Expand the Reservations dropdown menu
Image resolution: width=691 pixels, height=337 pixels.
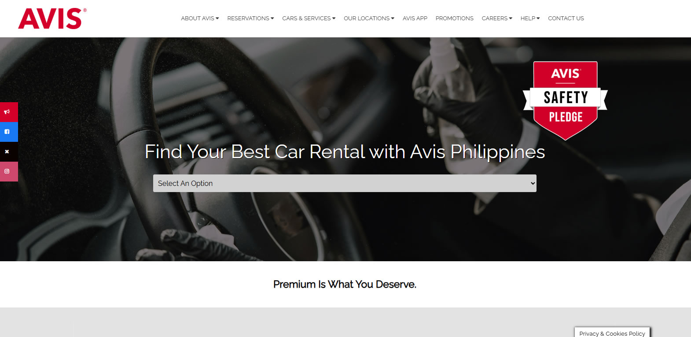250,19
